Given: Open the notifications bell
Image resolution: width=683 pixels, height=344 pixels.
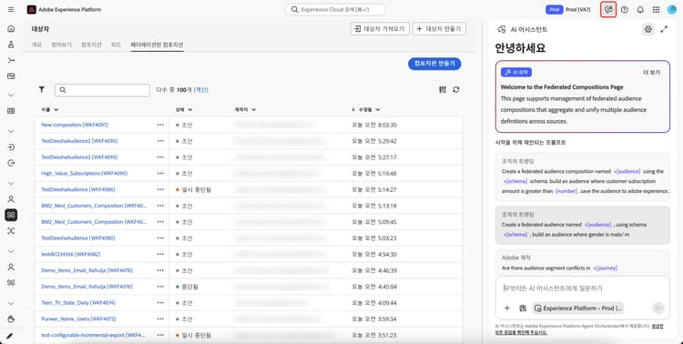Looking at the screenshot, I should click(x=640, y=10).
